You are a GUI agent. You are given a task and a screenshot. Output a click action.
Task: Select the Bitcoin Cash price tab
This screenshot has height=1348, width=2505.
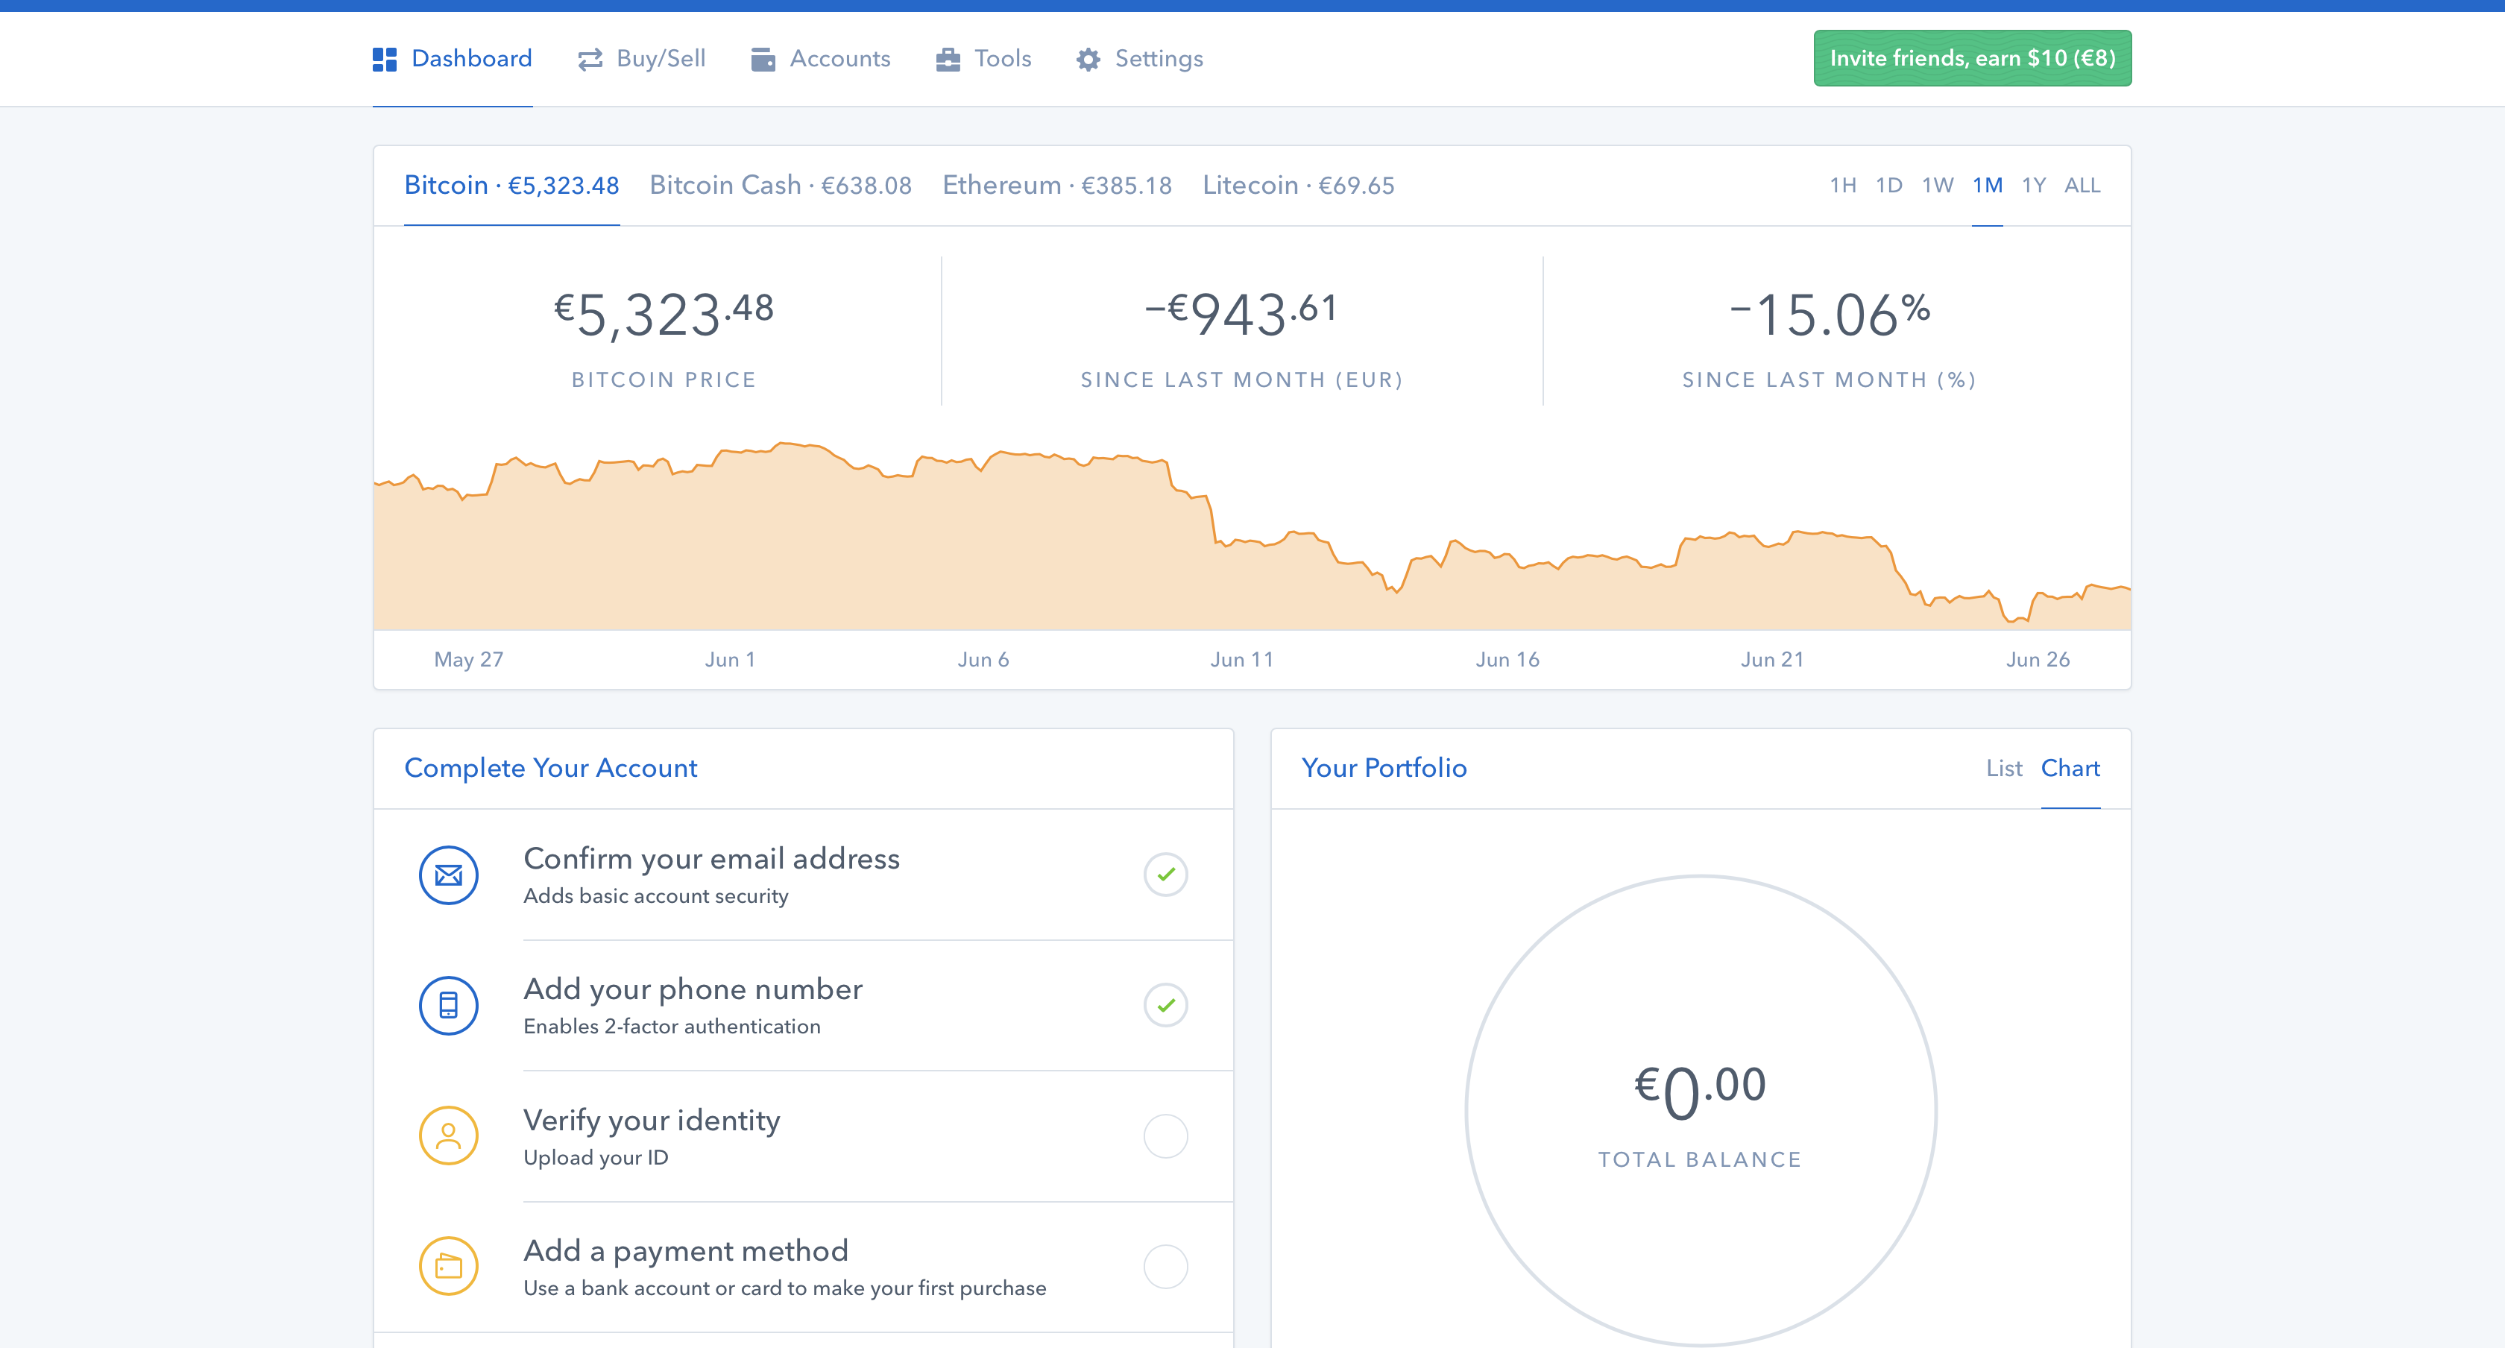pos(780,186)
